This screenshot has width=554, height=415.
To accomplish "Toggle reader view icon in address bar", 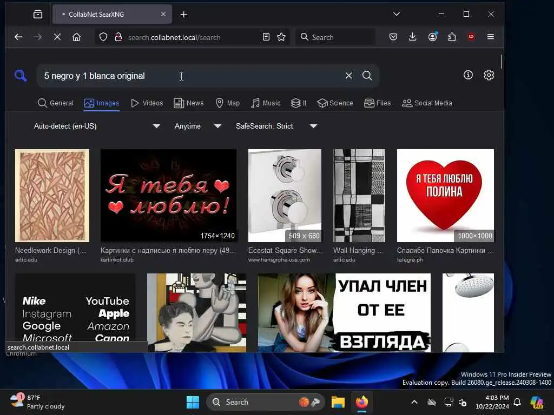I will 266,37.
